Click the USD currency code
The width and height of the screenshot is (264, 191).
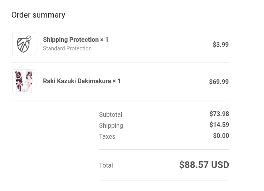coord(220,165)
